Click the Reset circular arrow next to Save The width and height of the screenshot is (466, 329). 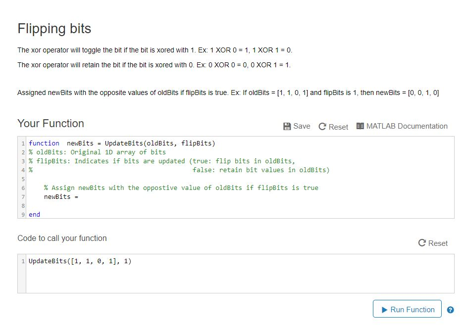[x=322, y=126]
